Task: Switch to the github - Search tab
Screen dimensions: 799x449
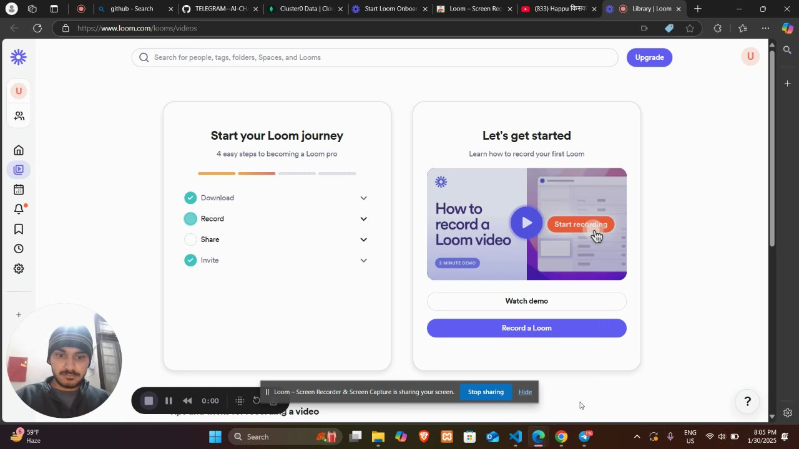Action: click(x=135, y=9)
